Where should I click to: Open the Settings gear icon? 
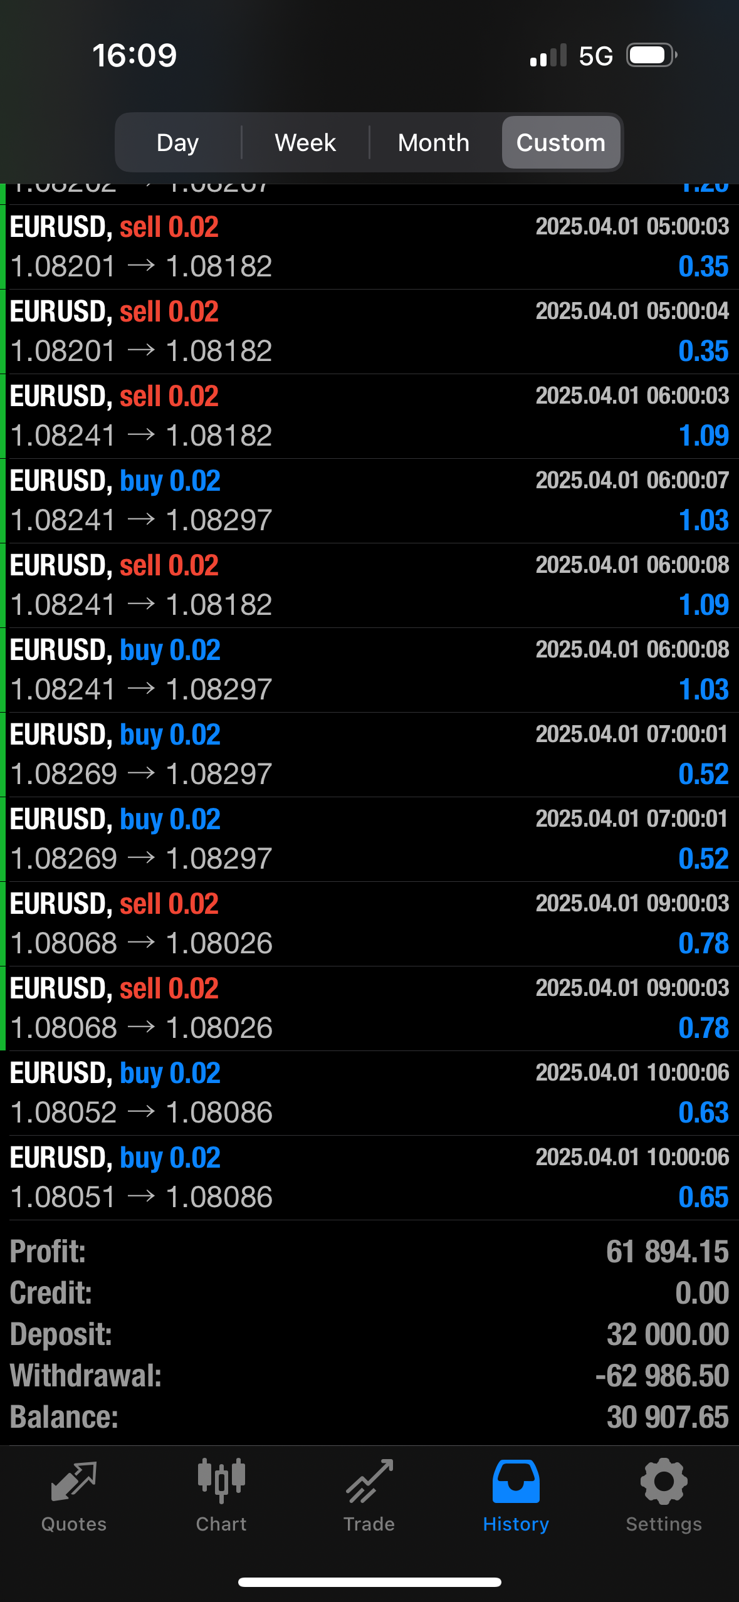point(664,1482)
